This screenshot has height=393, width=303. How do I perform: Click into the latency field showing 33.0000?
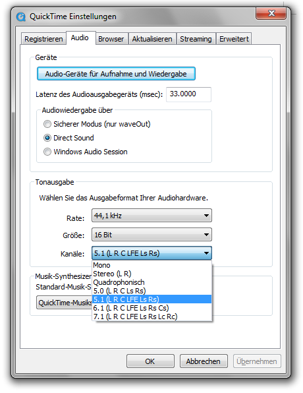pyautogui.click(x=188, y=94)
